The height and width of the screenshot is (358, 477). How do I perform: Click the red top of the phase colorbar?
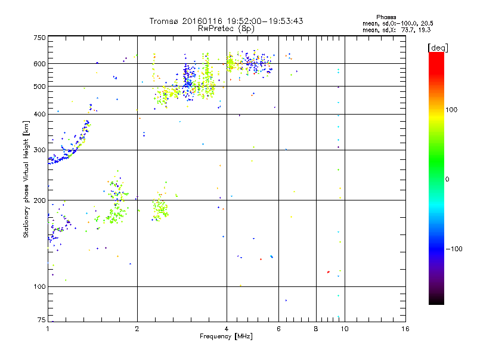pos(436,55)
